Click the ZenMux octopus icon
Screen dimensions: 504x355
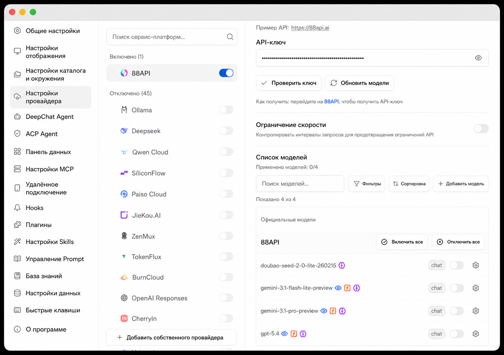coord(124,236)
